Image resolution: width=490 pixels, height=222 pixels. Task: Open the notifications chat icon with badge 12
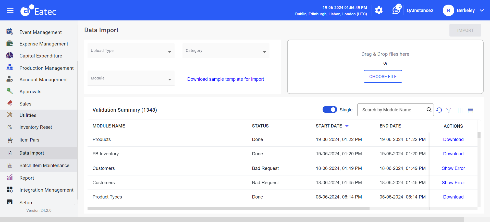click(396, 10)
